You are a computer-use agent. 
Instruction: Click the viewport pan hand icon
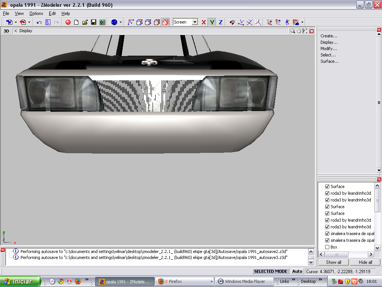tap(299, 31)
